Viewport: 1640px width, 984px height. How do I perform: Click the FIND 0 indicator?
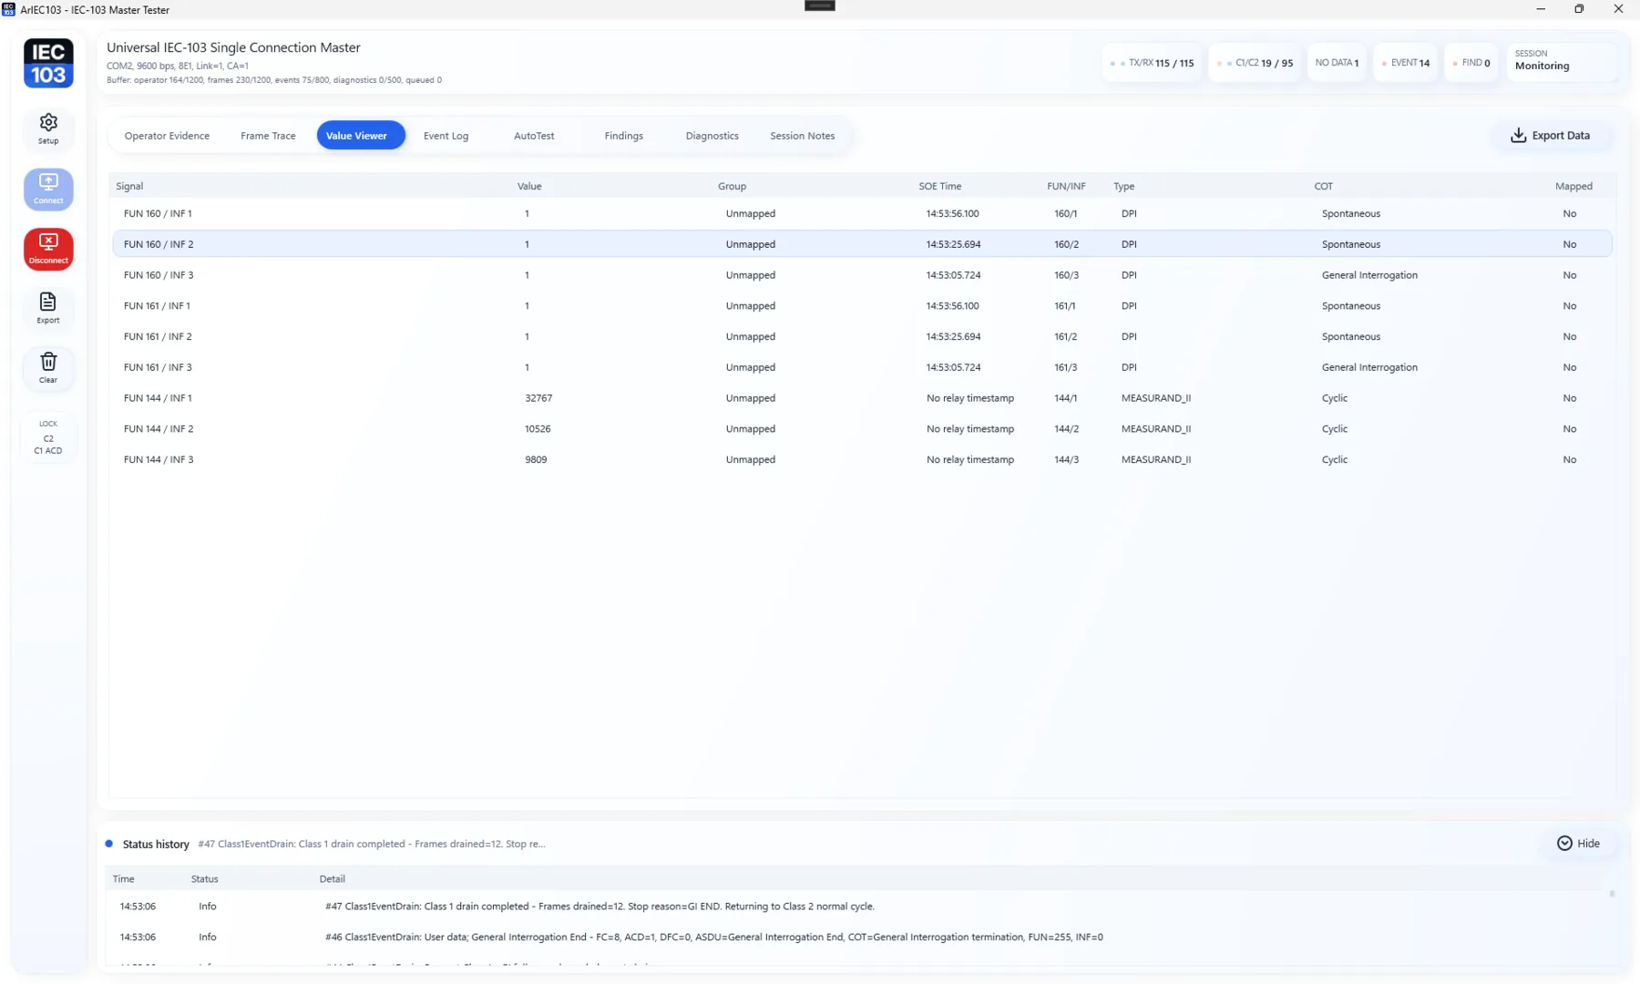tap(1471, 63)
